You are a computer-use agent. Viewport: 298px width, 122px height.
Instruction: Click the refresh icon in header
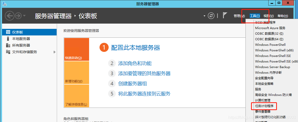coord(211,16)
